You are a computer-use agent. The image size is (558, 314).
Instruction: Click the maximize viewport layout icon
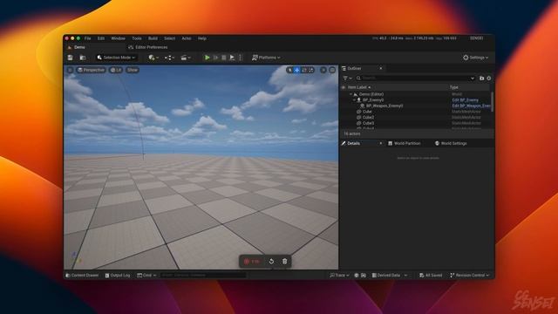[x=332, y=70]
